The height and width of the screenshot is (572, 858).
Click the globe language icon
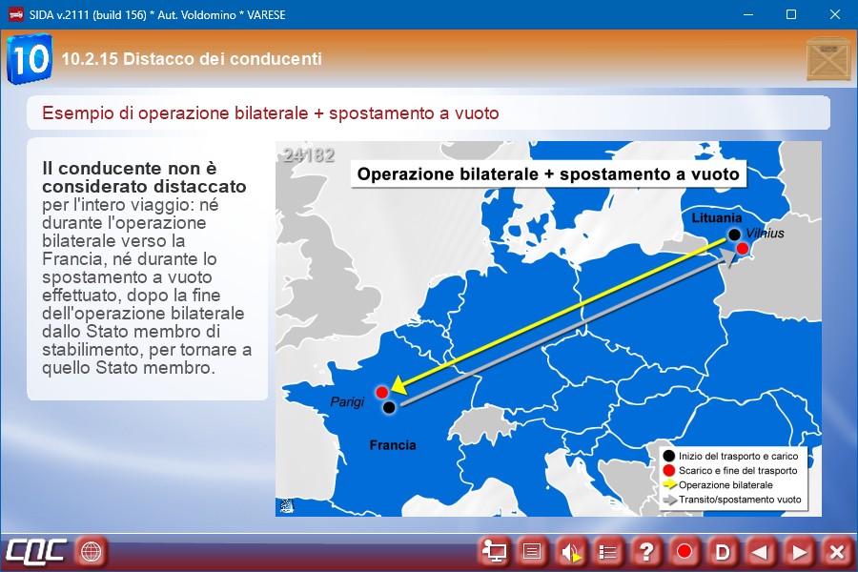click(92, 551)
